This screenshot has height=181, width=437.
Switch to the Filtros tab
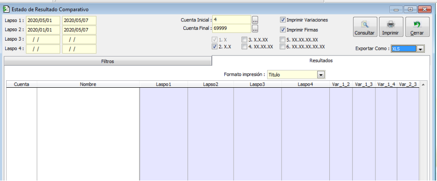pyautogui.click(x=108, y=62)
